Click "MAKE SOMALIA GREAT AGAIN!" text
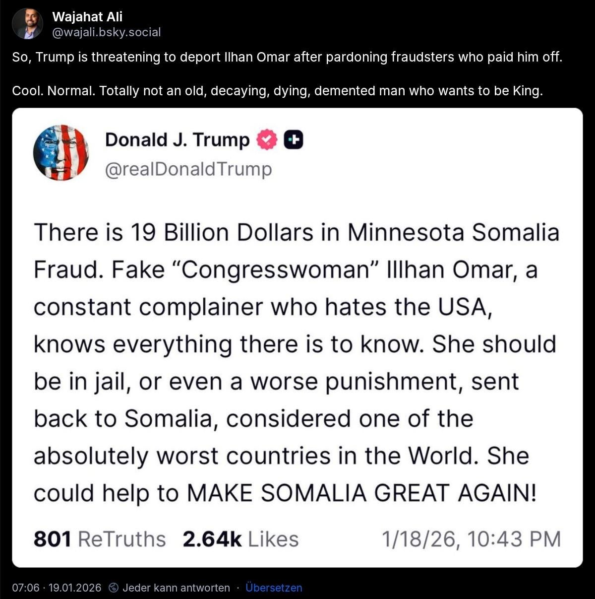Screen dimensions: 595x599 [x=361, y=493]
